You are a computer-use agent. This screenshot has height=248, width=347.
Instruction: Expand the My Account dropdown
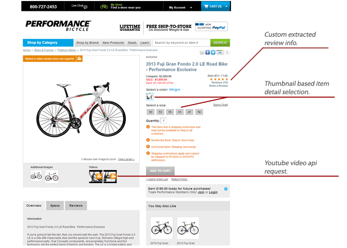pos(180,7)
